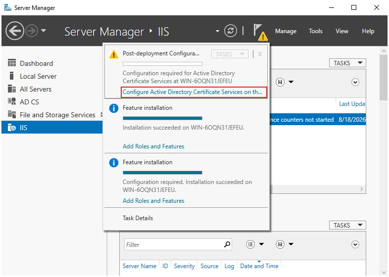Sort by the Last Update column header

pyautogui.click(x=352, y=104)
